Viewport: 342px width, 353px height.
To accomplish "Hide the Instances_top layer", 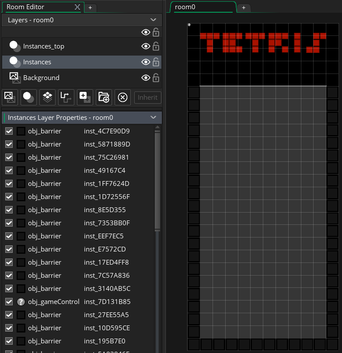I will coord(146,46).
